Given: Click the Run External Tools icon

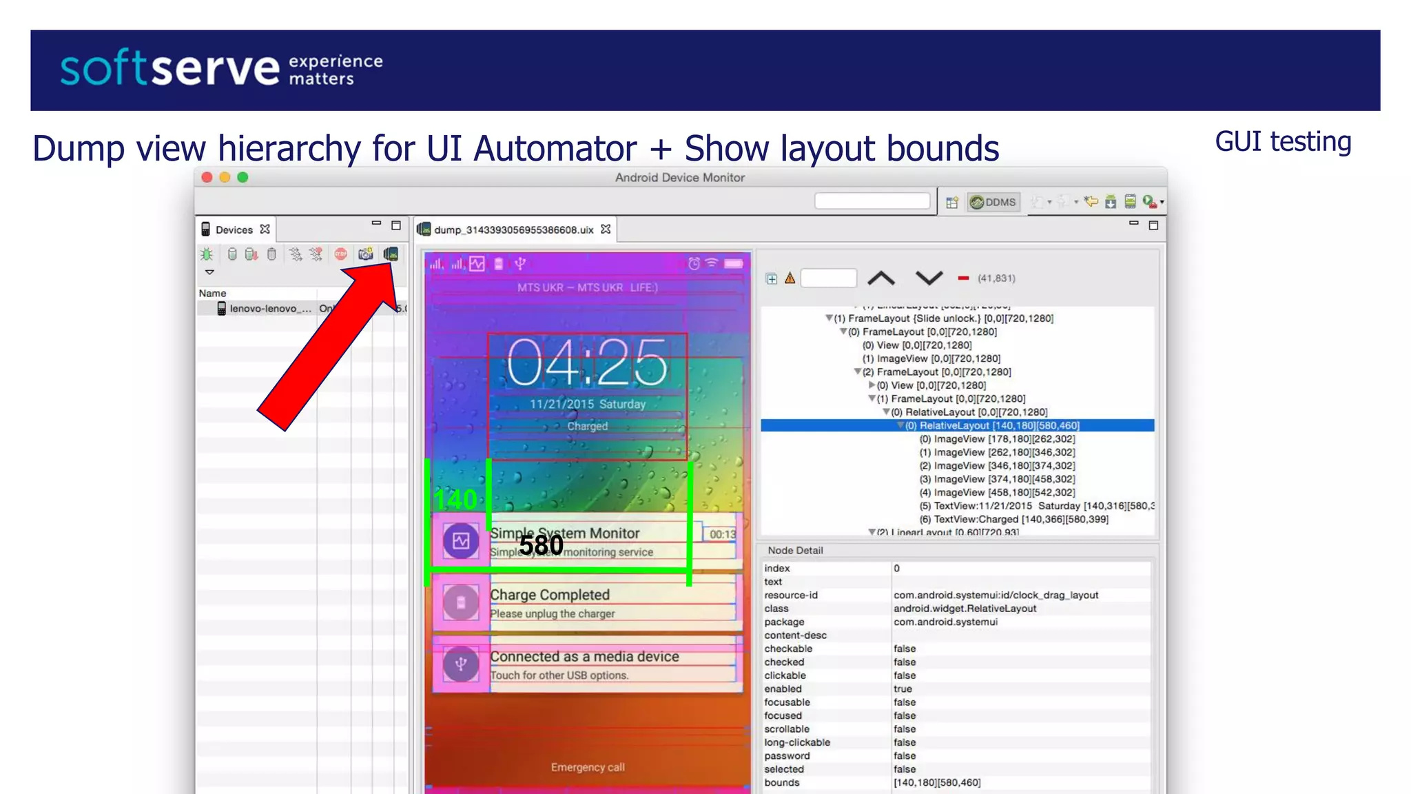Looking at the screenshot, I should click(x=1149, y=201).
